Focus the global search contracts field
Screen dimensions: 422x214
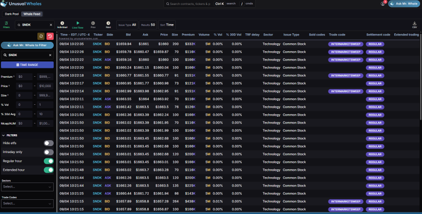[189, 4]
